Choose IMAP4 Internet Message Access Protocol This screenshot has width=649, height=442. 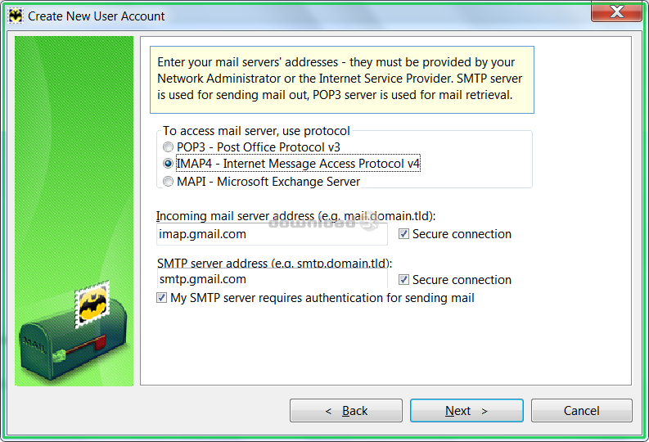click(169, 164)
